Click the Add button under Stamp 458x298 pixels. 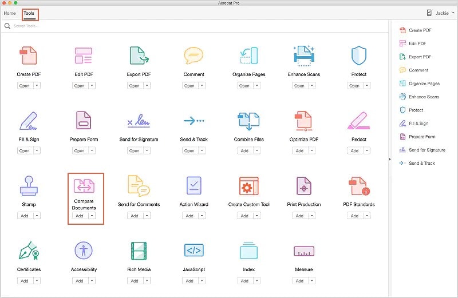point(25,216)
